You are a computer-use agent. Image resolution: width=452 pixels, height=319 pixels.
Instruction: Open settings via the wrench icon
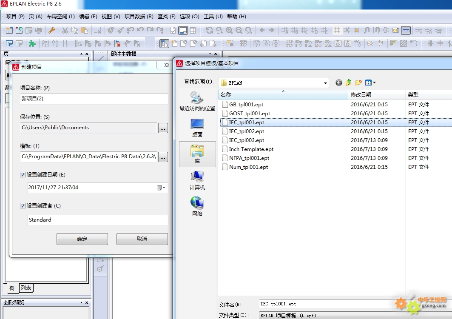coord(52,30)
